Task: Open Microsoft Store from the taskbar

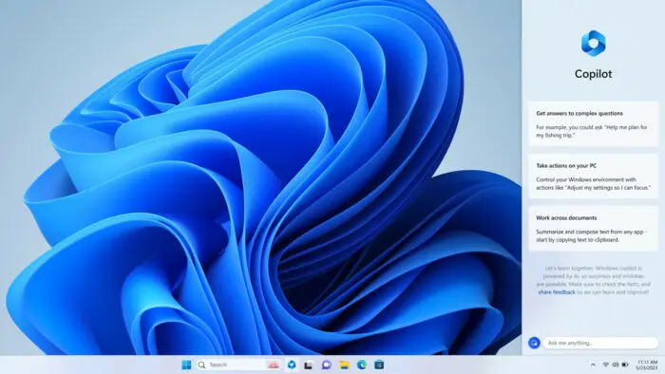Action: tap(379, 365)
